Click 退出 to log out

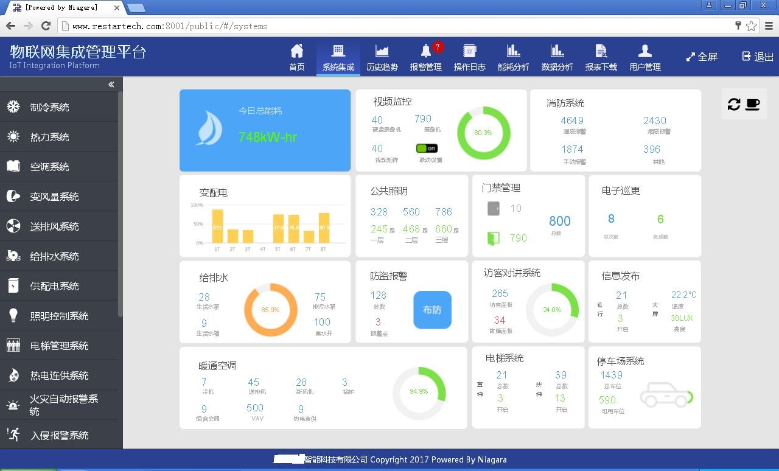tap(756, 57)
